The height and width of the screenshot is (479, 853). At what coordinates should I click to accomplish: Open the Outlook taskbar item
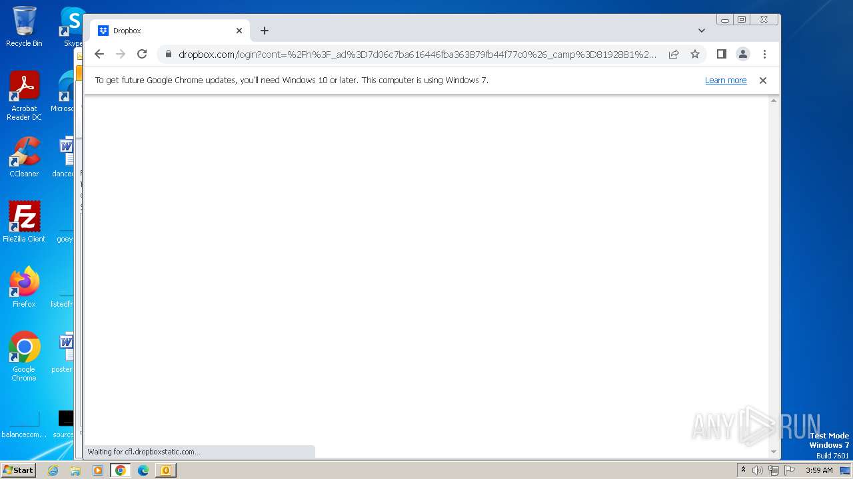[x=166, y=470]
